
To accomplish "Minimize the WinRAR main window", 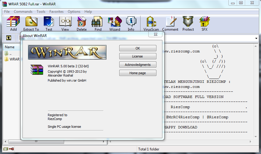I will click(233, 3).
